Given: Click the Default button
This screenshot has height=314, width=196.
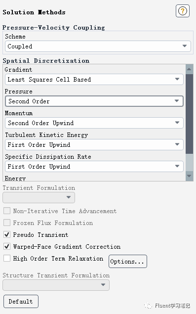Looking at the screenshot, I should point(21,301).
